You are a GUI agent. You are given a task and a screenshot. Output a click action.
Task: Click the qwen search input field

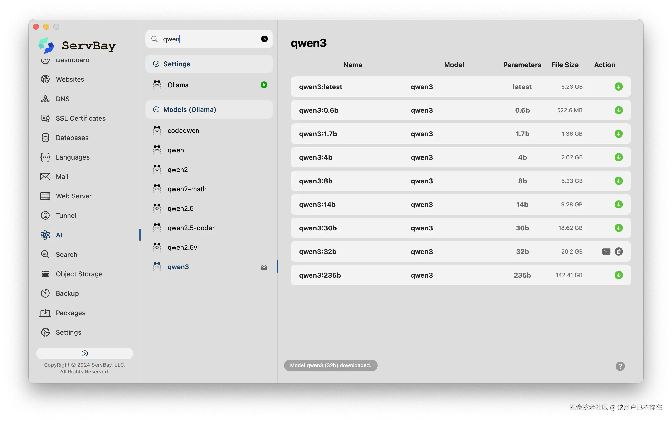click(x=209, y=39)
